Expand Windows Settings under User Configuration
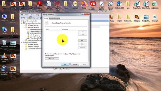The height and width of the screenshot is (91, 161). [24, 47]
